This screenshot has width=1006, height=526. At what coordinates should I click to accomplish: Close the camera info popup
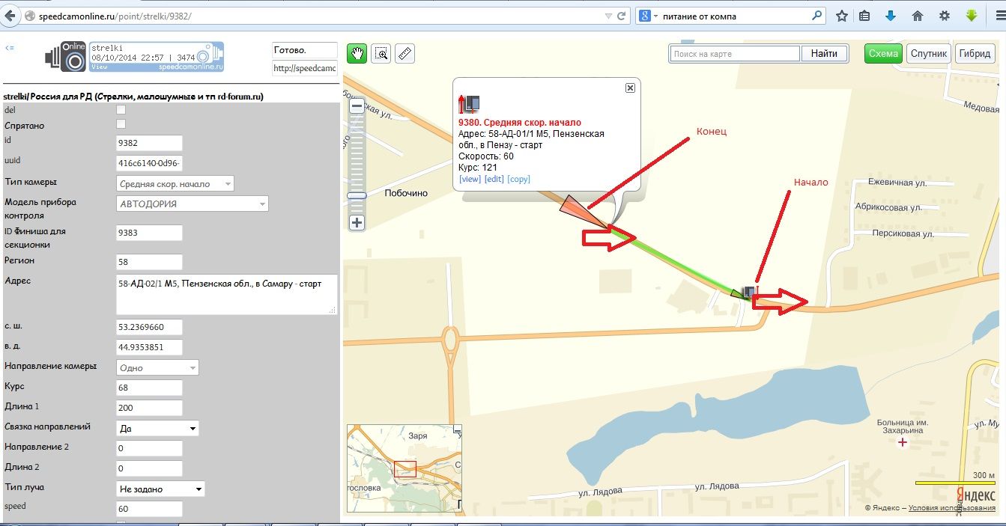click(630, 88)
